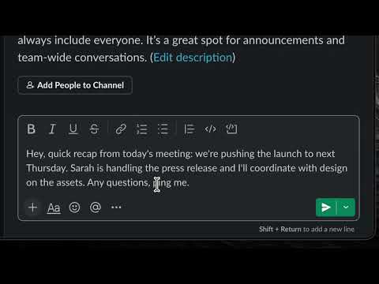
Task: Insert a link using the chain icon
Action: [121, 129]
